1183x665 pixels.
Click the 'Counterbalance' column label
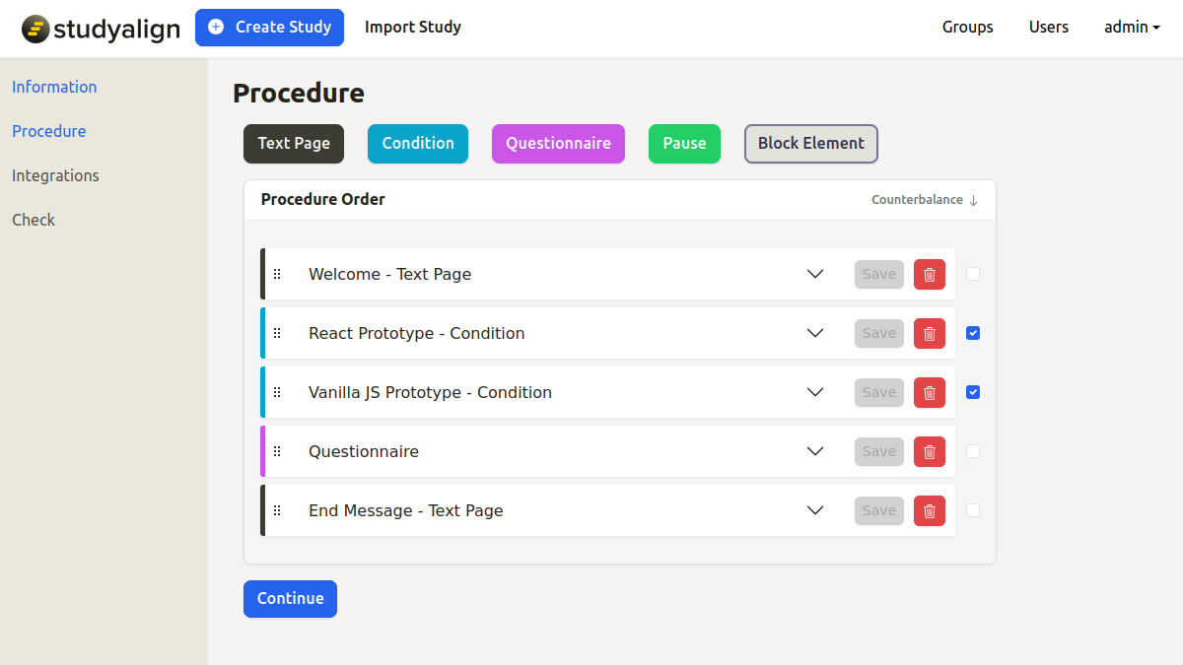917,200
